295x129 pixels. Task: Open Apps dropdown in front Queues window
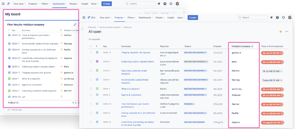coord(181,17)
